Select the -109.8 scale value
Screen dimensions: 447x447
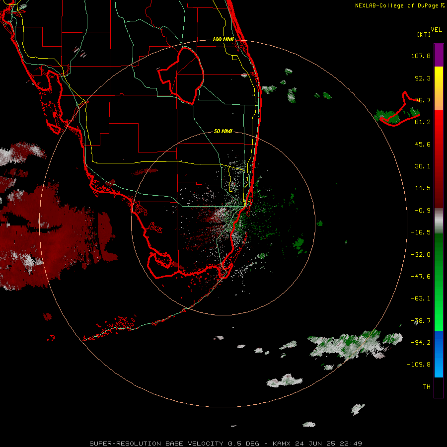(x=419, y=365)
